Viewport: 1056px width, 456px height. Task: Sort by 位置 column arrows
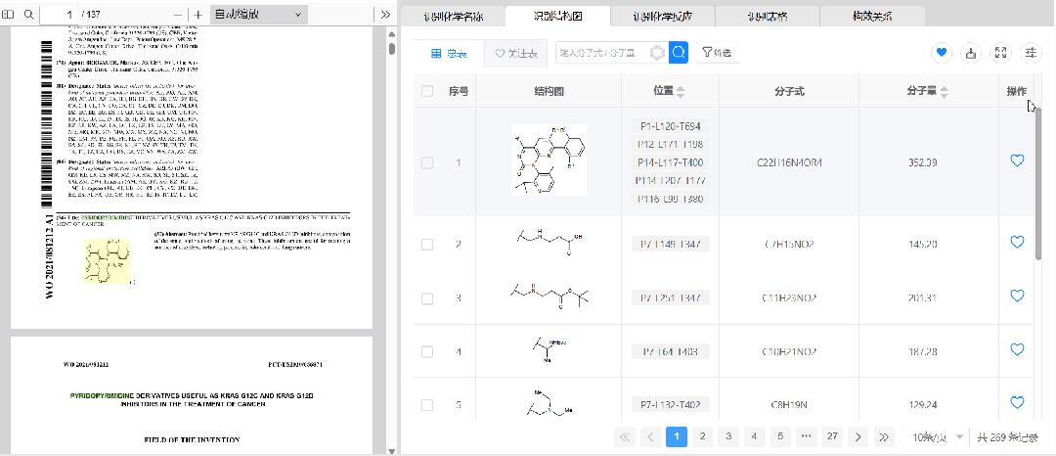[x=681, y=92]
